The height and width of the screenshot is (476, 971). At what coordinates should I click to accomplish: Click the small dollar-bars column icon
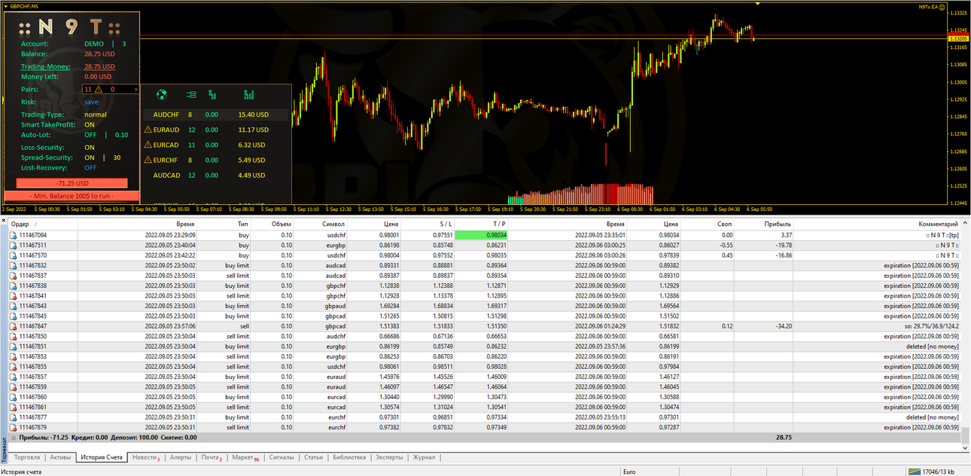point(212,95)
